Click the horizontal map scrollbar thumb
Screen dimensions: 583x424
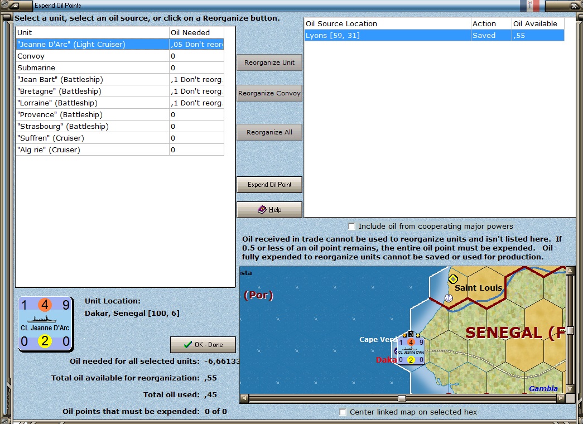pyautogui.click(x=402, y=398)
